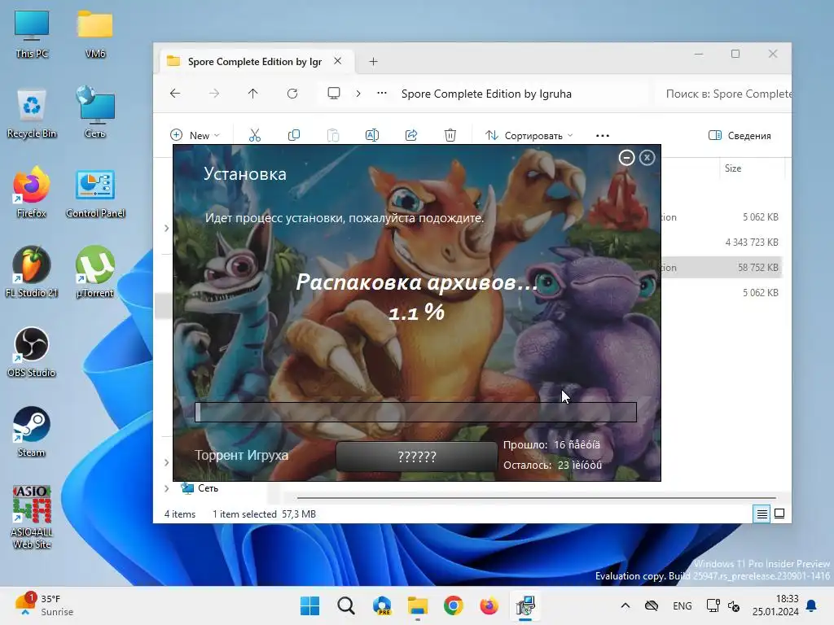The image size is (834, 625).
Task: Show hidden breadcrumb path via ellipsis
Action: point(382,94)
